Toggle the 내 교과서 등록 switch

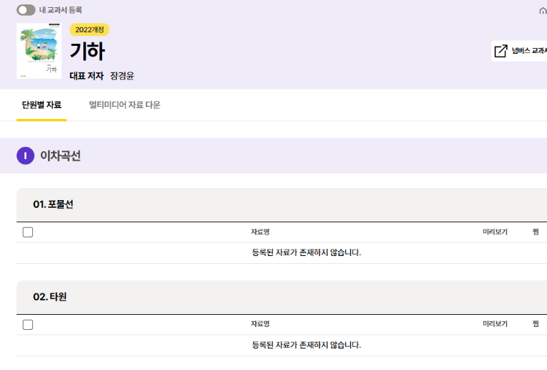point(26,10)
